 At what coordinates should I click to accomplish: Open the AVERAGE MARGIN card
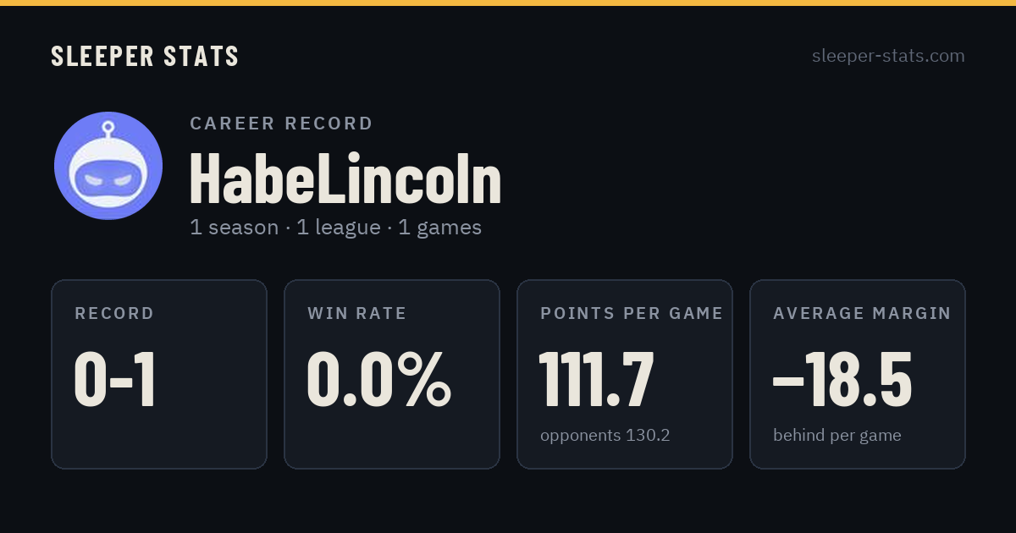tap(858, 374)
